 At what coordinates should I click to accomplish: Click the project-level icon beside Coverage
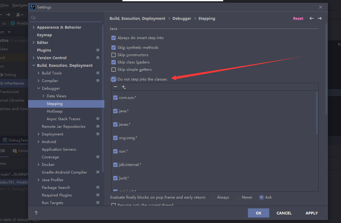coord(98,157)
